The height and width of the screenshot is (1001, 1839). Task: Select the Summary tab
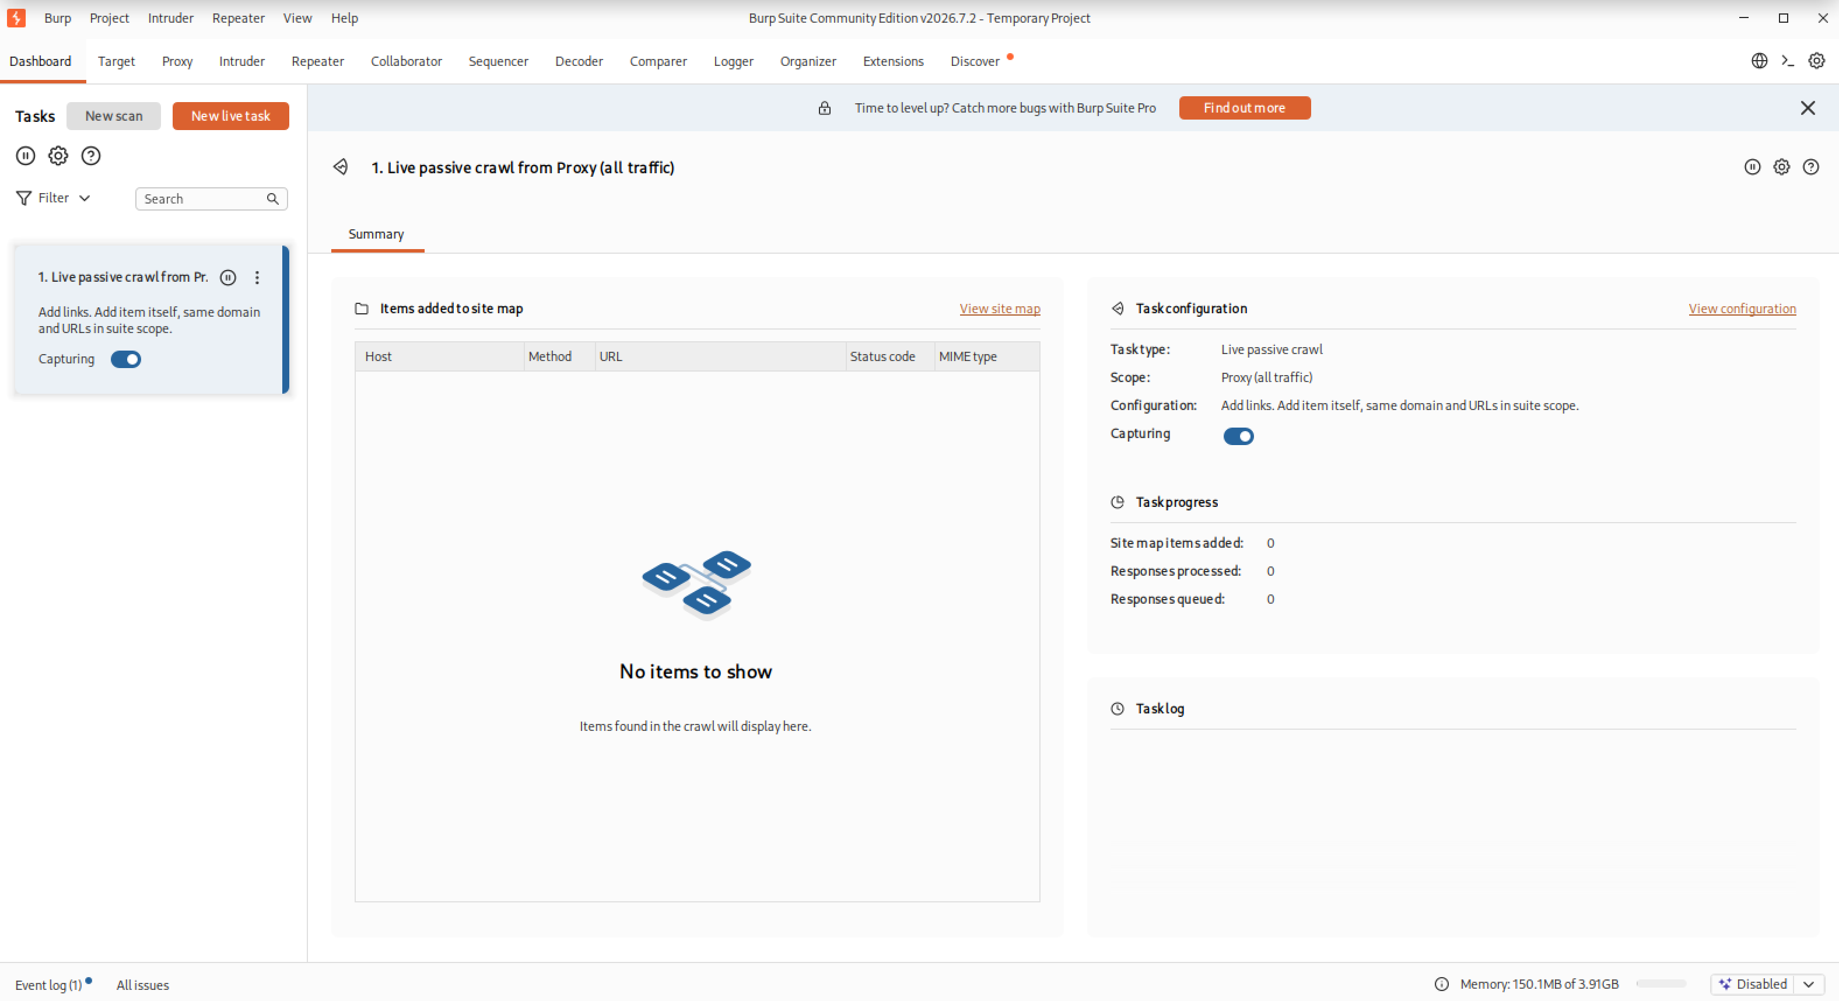click(376, 234)
